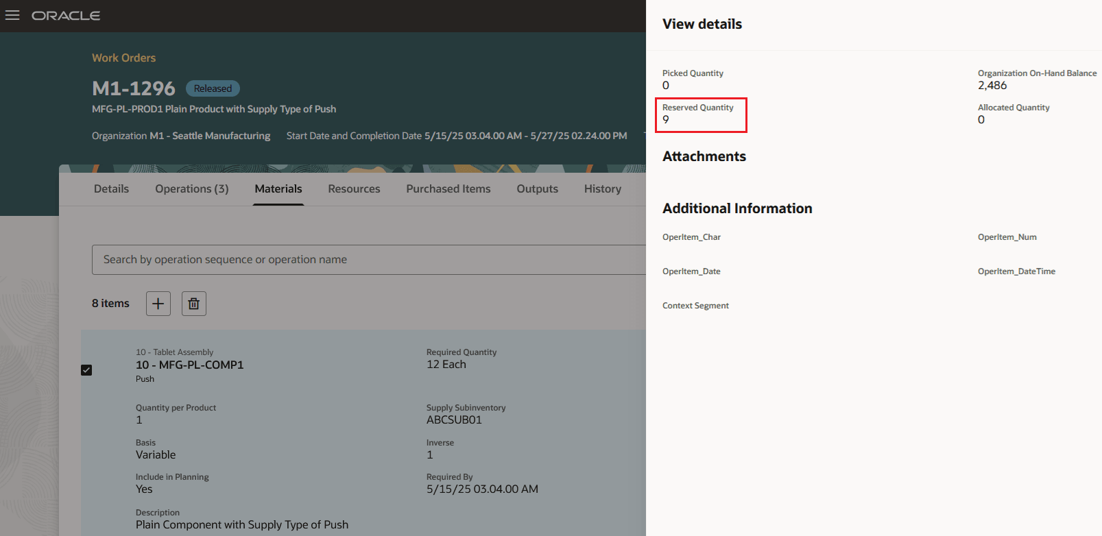Go to the Resources tab

coord(354,189)
